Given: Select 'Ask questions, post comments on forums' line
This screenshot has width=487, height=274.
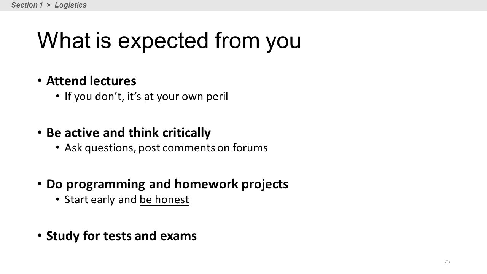Looking at the screenshot, I should point(166,148).
